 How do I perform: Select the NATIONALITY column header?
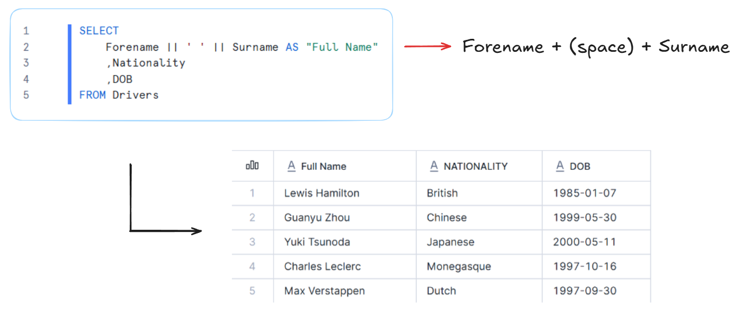click(476, 167)
